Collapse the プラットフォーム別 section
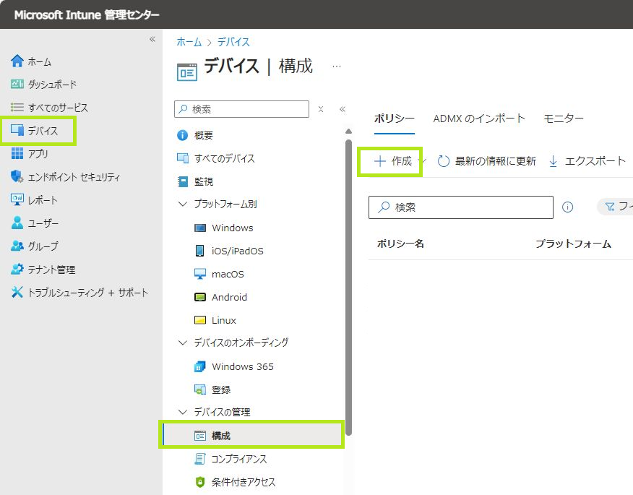Image resolution: width=633 pixels, height=495 pixels. point(183,204)
